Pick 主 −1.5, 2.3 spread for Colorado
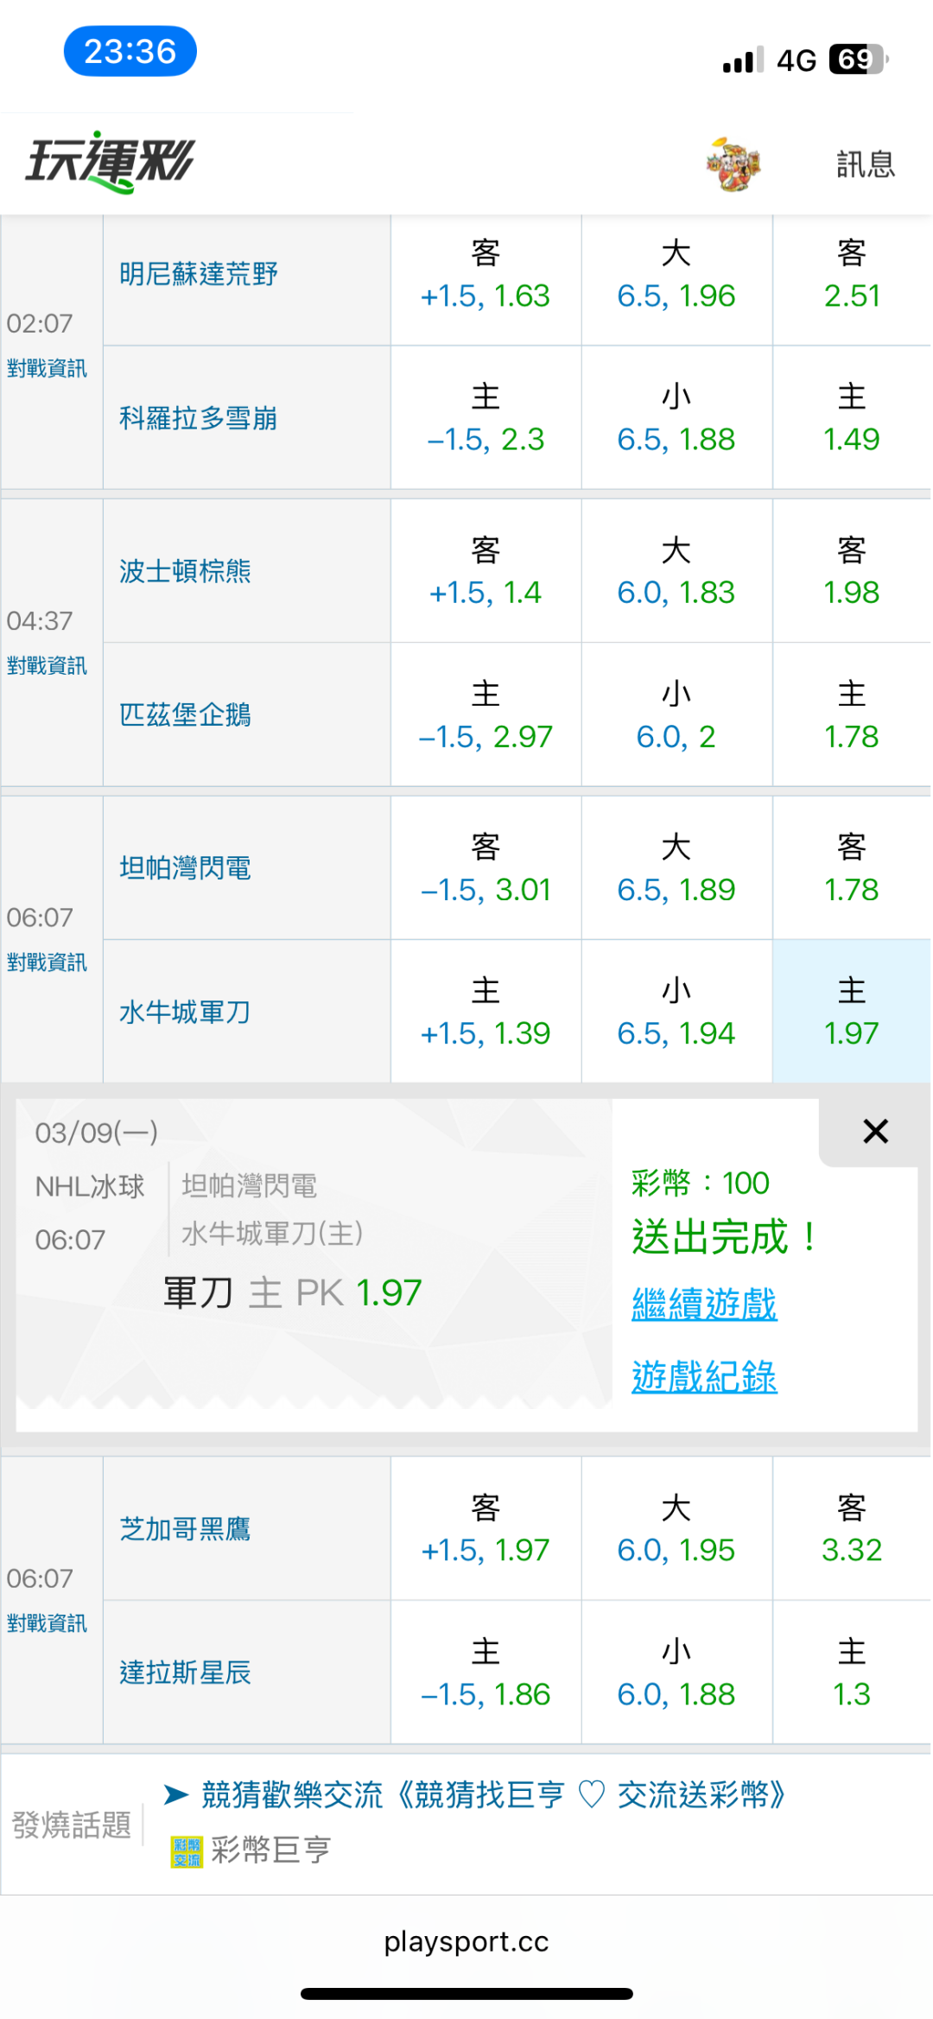 486,419
